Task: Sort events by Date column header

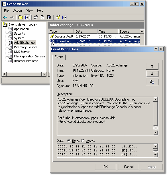Action: (x=85, y=32)
